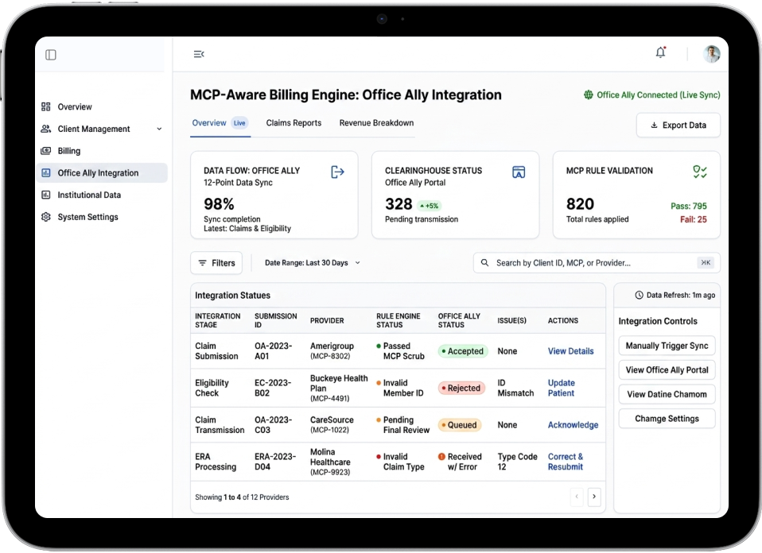Click View Office Ally Portal button
This screenshot has height=553, width=762.
(x=667, y=370)
